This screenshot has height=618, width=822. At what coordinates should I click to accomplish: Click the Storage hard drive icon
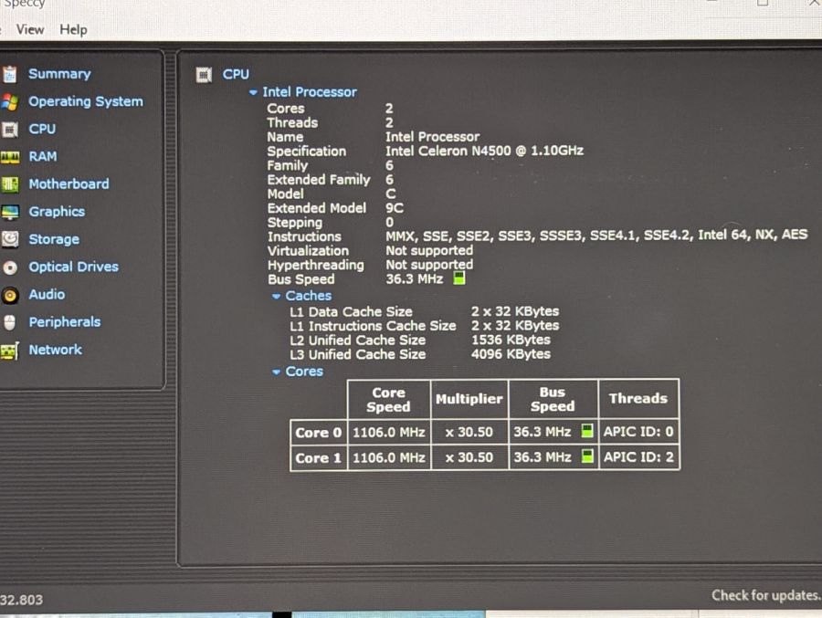coord(9,239)
